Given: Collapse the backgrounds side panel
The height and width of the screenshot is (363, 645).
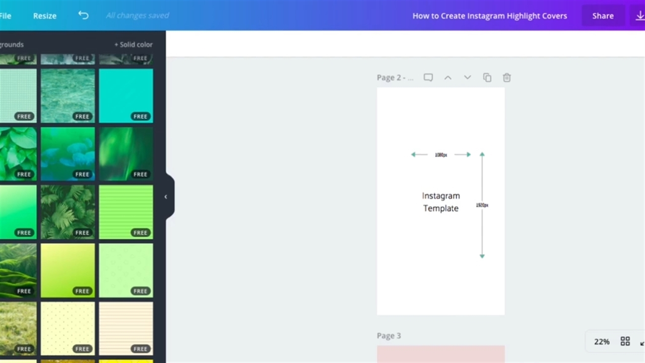Looking at the screenshot, I should click(x=166, y=197).
